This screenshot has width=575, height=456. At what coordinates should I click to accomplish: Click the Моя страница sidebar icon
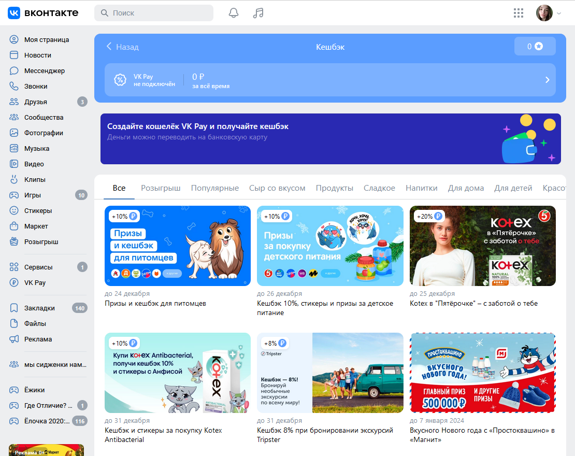tap(14, 39)
